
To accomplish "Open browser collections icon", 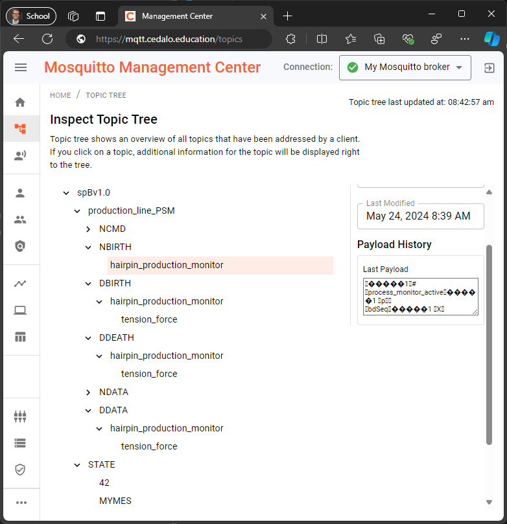I will [379, 39].
